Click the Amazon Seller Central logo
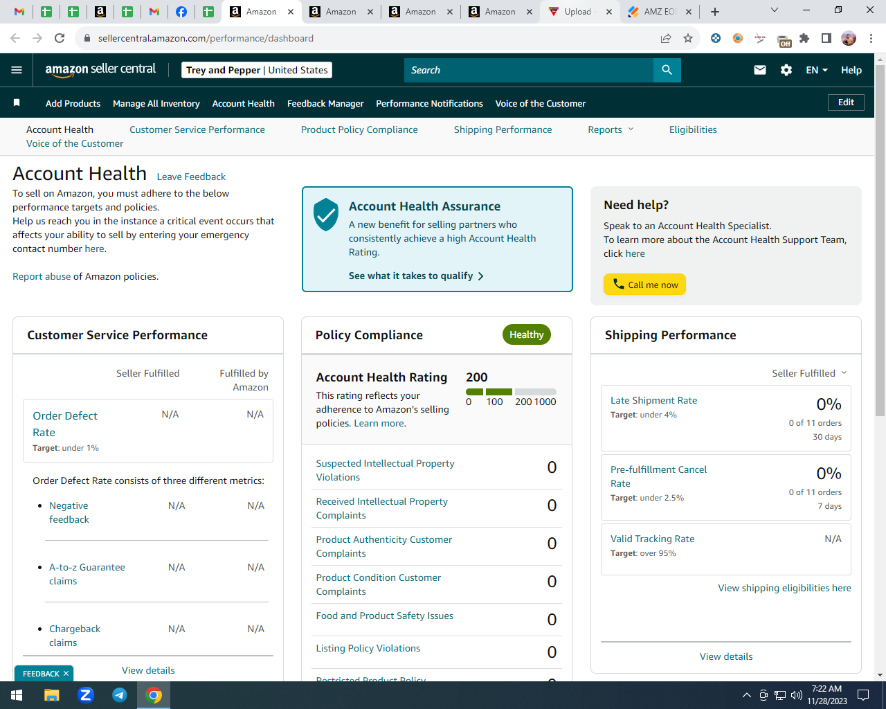The height and width of the screenshot is (709, 886). [100, 69]
